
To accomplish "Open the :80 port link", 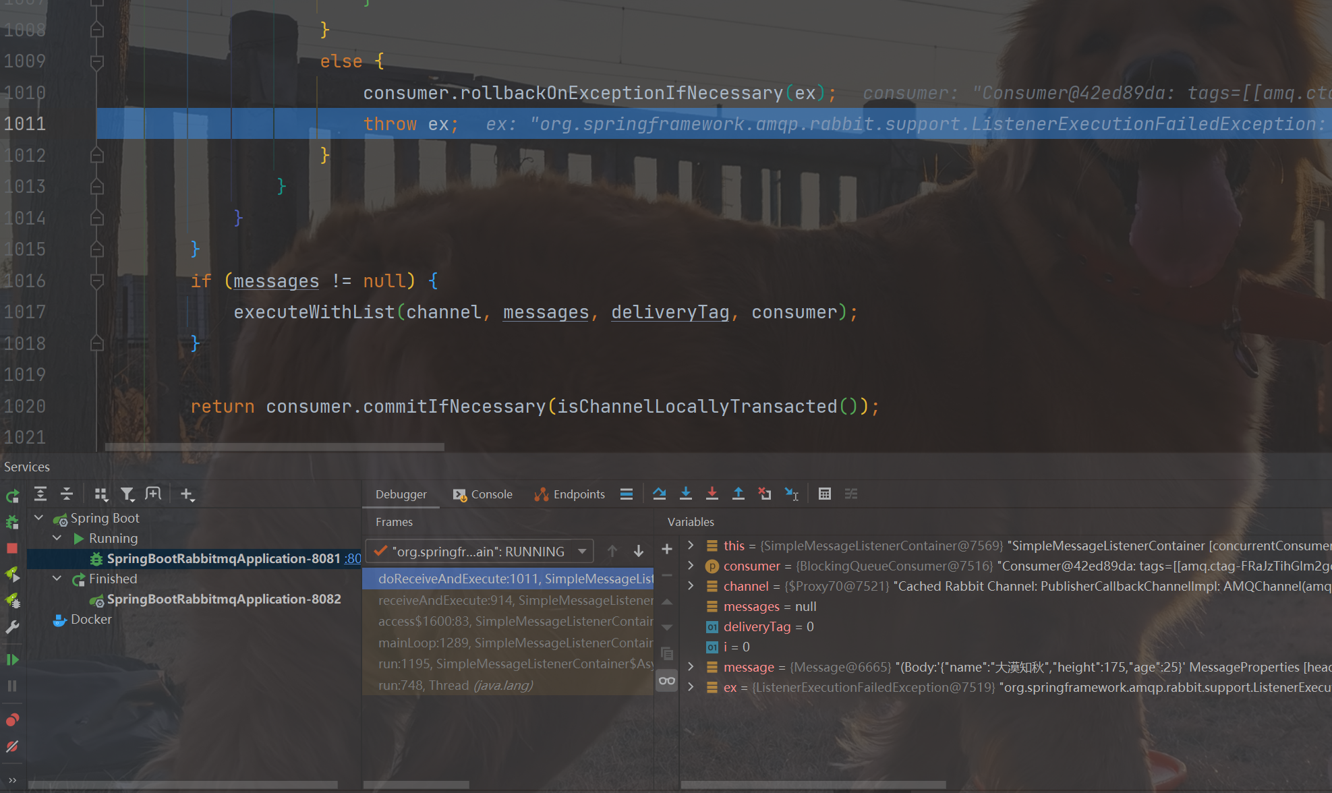I will (x=353, y=558).
